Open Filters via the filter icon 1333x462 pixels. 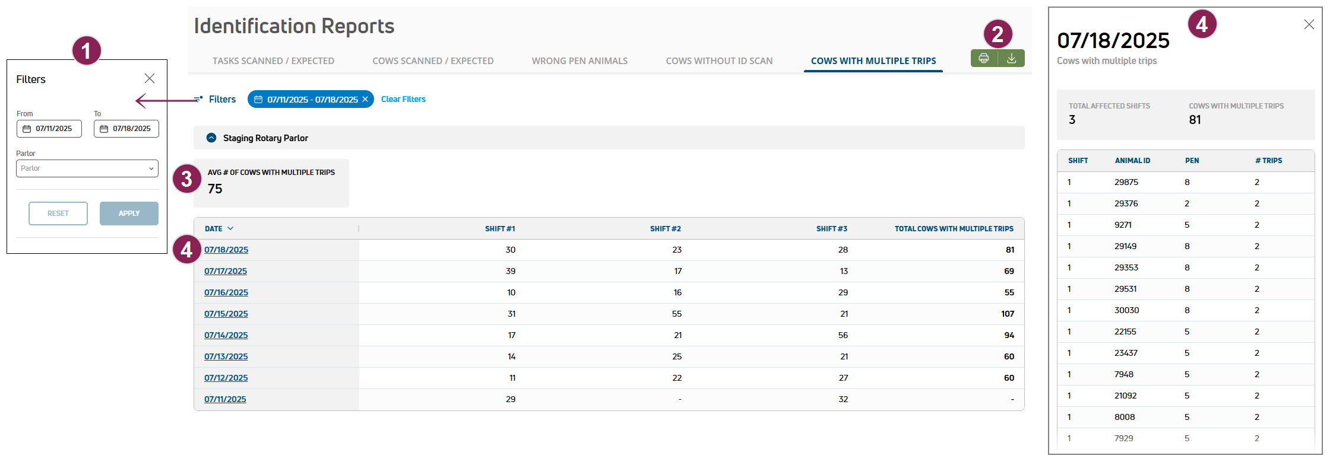click(199, 99)
